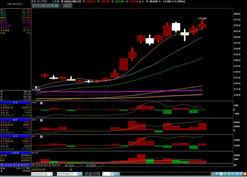Screen dimensions: 247x177
Task: Click the 175.00 high price label on chart
Action: pyautogui.click(x=202, y=18)
